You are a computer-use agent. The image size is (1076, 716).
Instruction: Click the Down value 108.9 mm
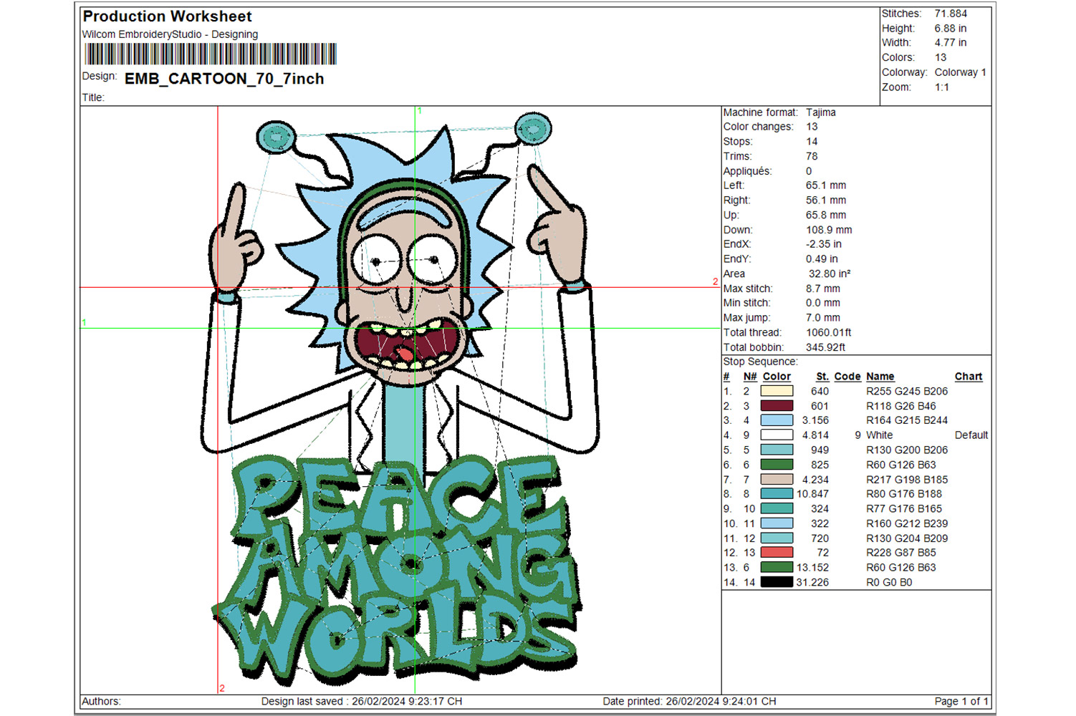(829, 230)
